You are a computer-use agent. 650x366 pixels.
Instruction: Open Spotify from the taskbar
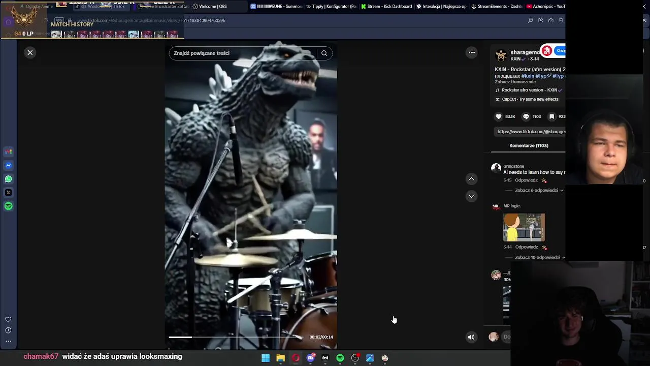pyautogui.click(x=340, y=358)
